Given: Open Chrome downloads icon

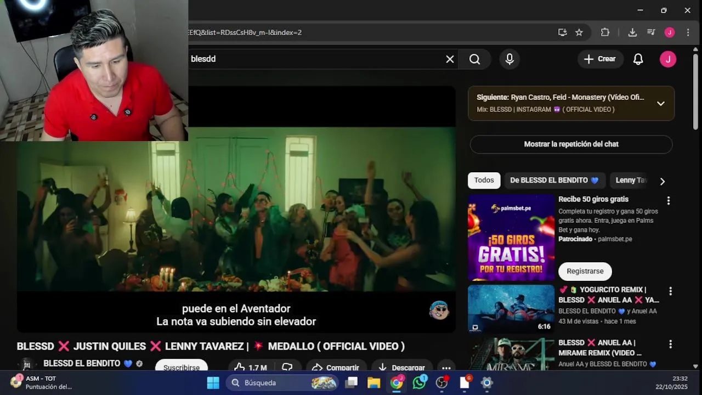Looking at the screenshot, I should click(x=632, y=32).
